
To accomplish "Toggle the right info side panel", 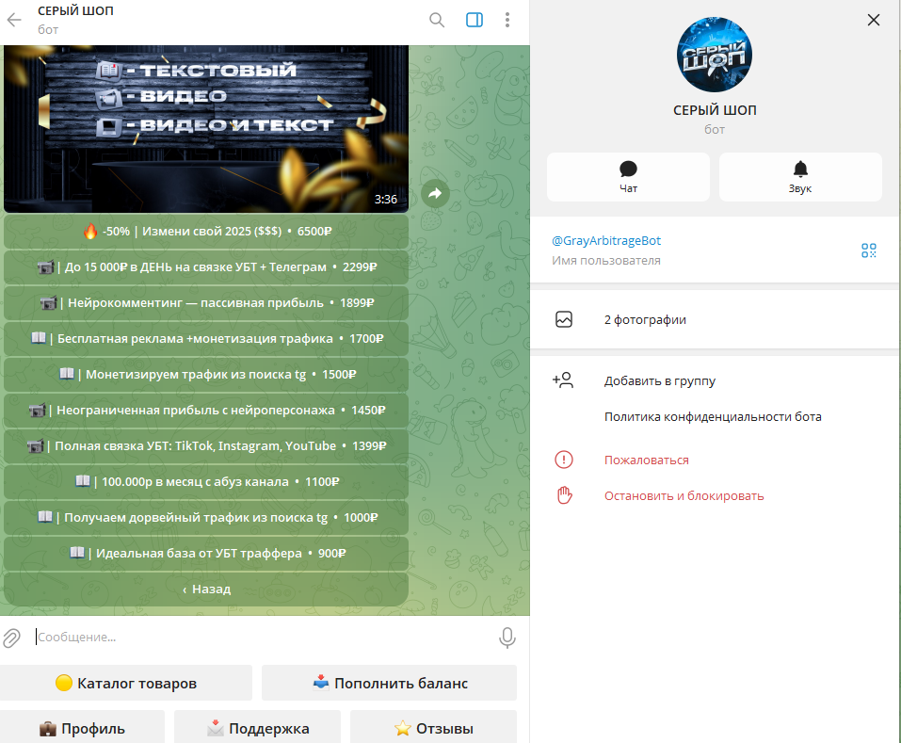I will (475, 20).
